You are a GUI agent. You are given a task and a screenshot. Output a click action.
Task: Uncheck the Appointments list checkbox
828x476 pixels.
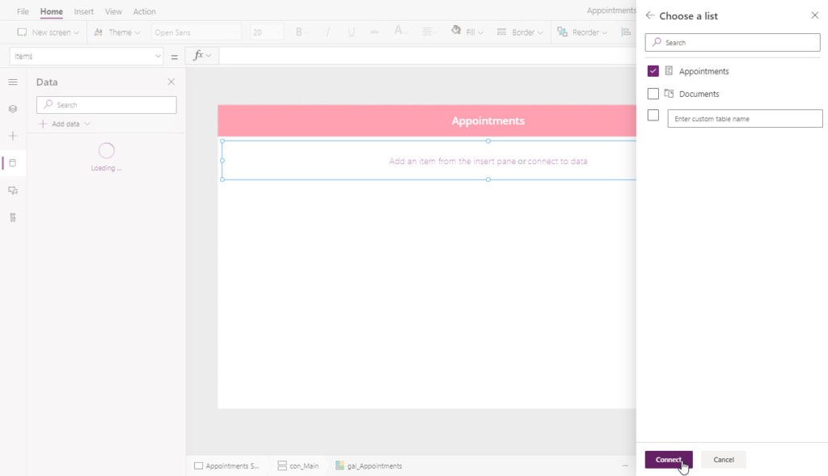tap(653, 71)
